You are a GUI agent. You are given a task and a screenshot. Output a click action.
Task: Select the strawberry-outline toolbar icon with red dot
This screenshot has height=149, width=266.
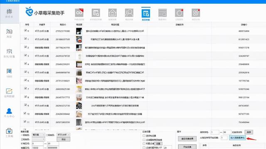179,13
